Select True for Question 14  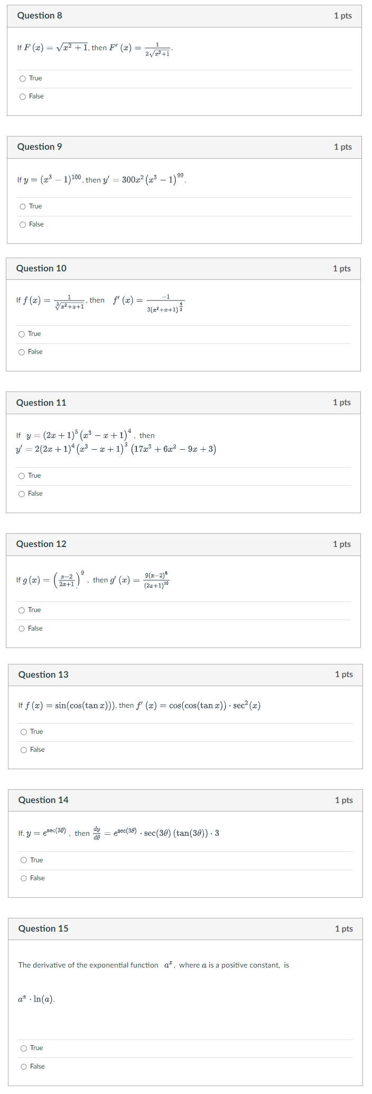coord(23,860)
